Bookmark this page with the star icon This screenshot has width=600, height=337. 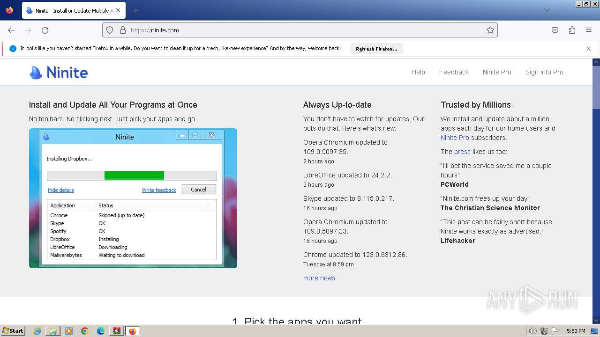point(490,30)
